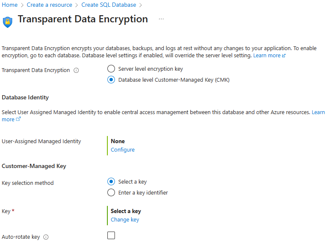The image size is (328, 248).
Task: Choose Select a key radio option
Action: click(x=111, y=182)
